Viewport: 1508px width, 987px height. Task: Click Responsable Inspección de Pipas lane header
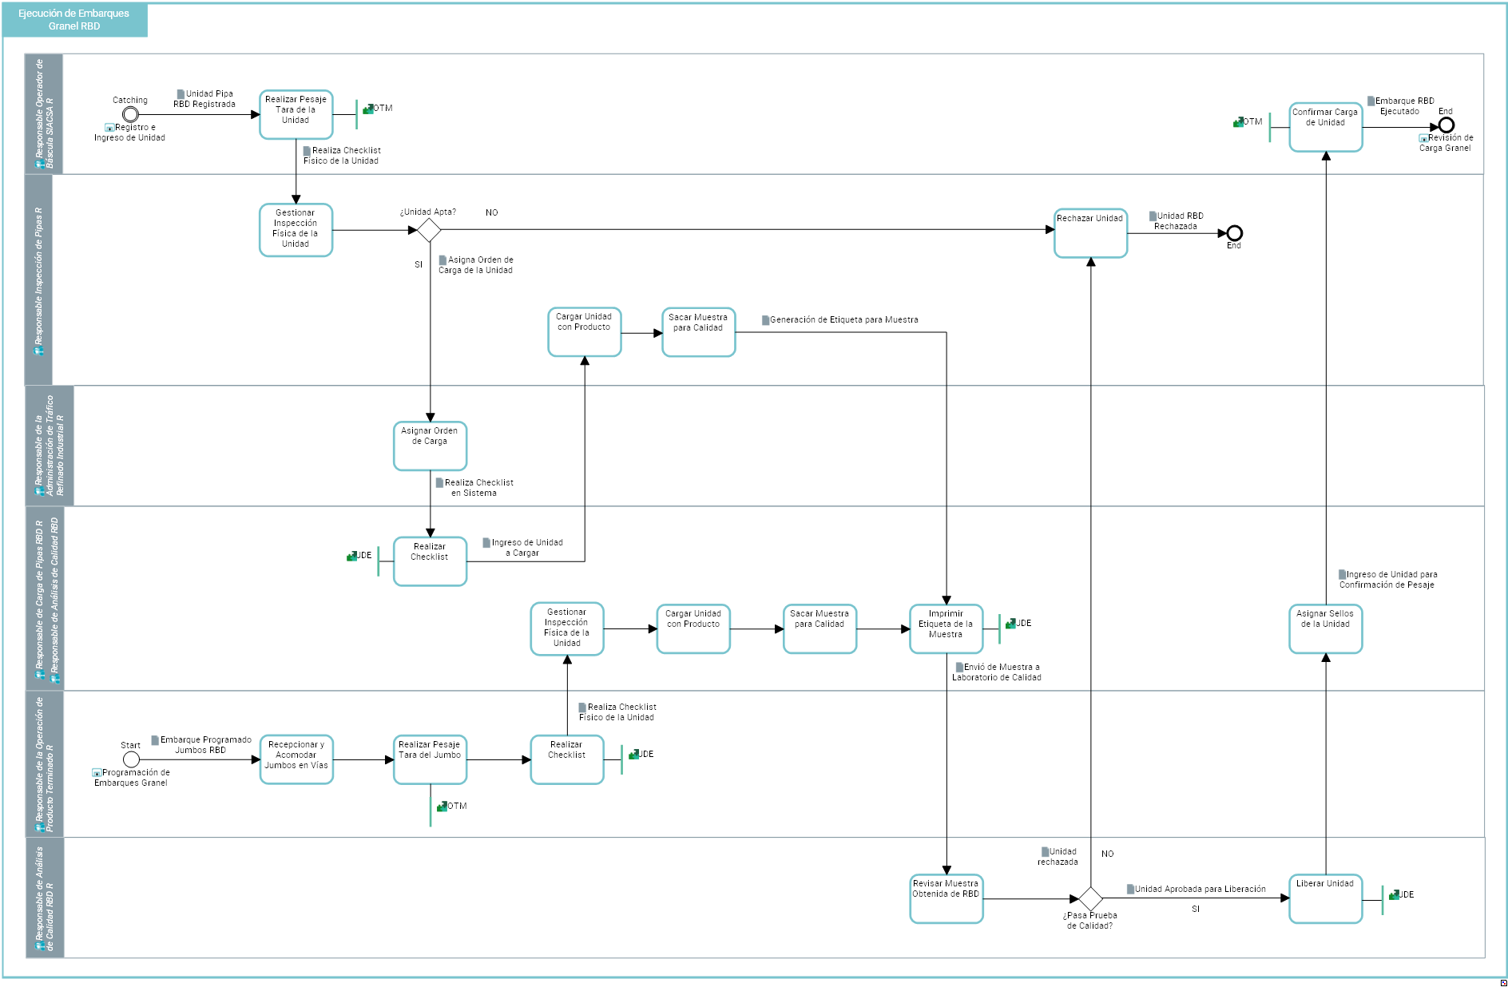click(38, 280)
